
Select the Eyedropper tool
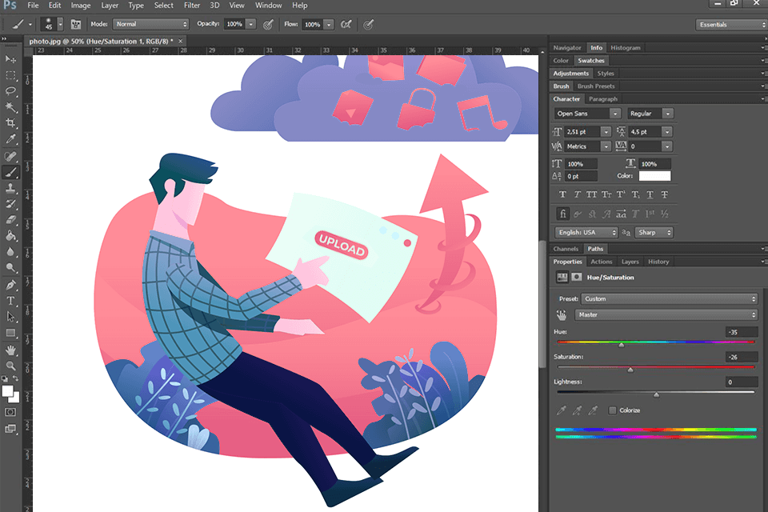11,135
